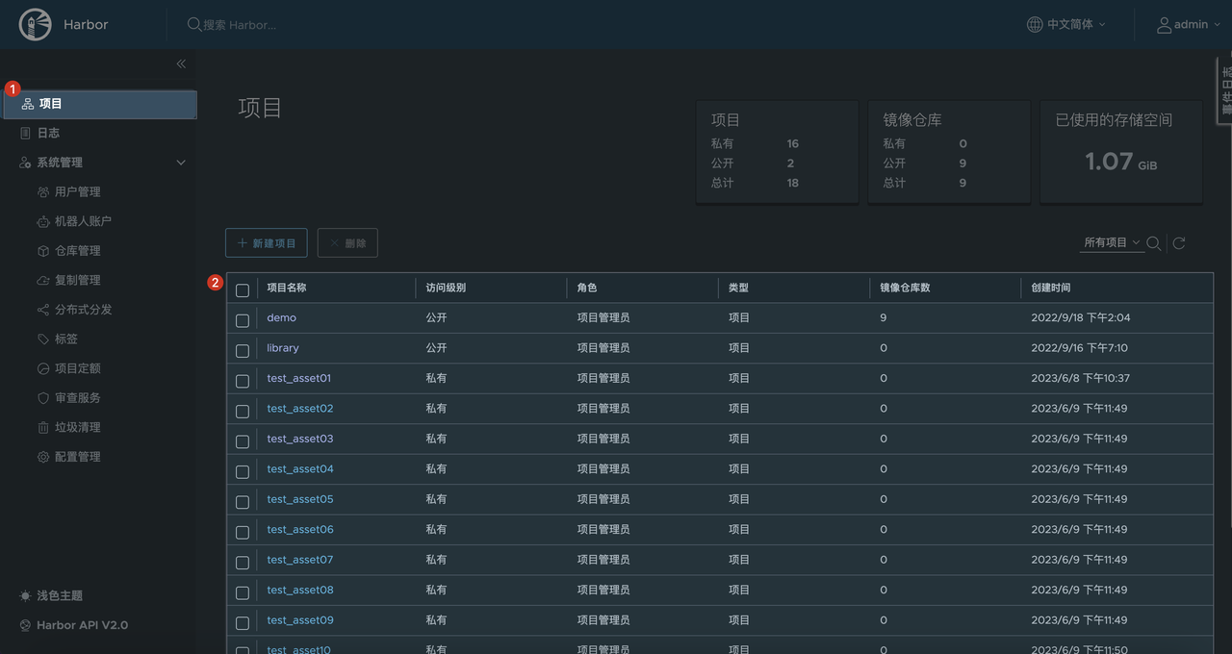Click the 机器人账户 robot icon in the sidebar
This screenshot has height=654, width=1232.
click(x=43, y=221)
